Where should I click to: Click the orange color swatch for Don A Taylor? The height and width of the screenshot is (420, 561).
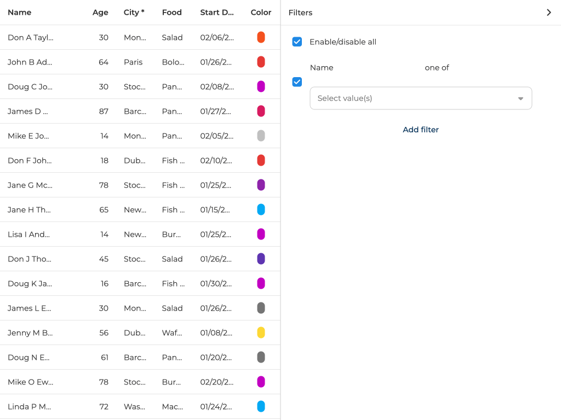[x=261, y=37]
